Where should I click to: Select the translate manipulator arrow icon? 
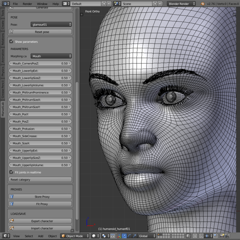click(x=124, y=236)
